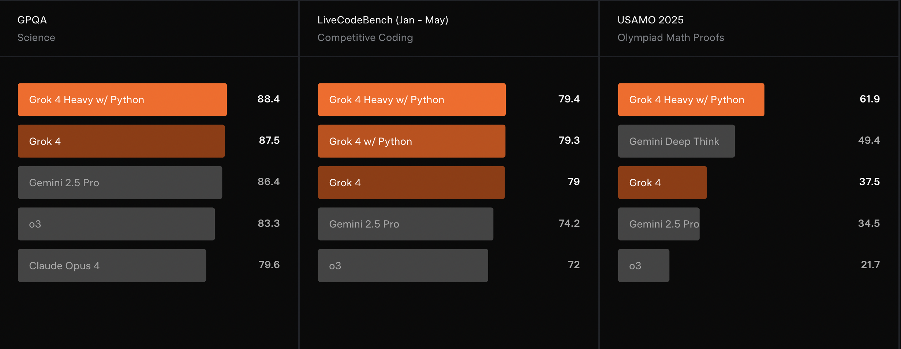The width and height of the screenshot is (901, 349).
Task: Click Grok 4 bar in LiveCodeBench chart
Action: coord(411,183)
